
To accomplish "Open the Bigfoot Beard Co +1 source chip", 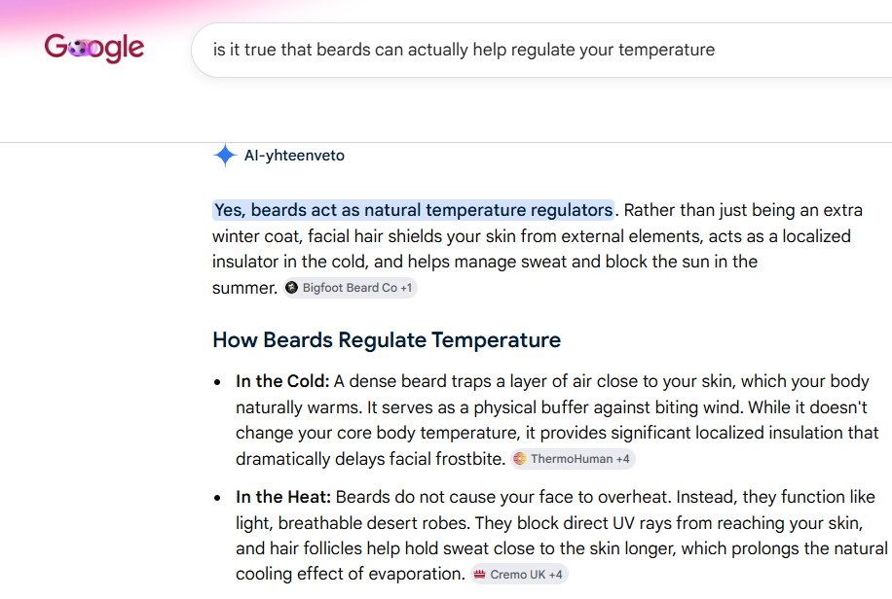I will [x=350, y=288].
